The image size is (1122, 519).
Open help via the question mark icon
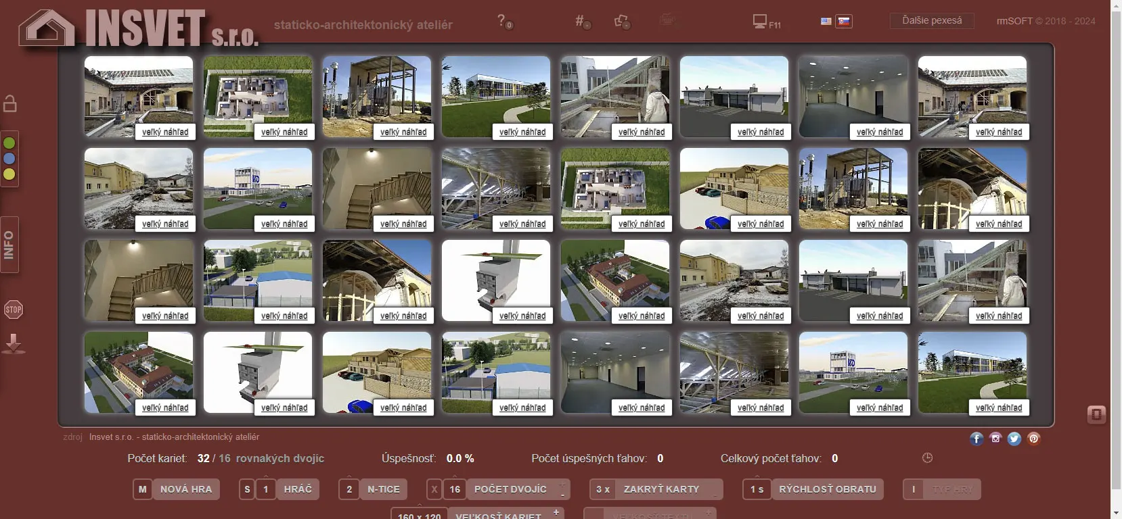pyautogui.click(x=502, y=21)
